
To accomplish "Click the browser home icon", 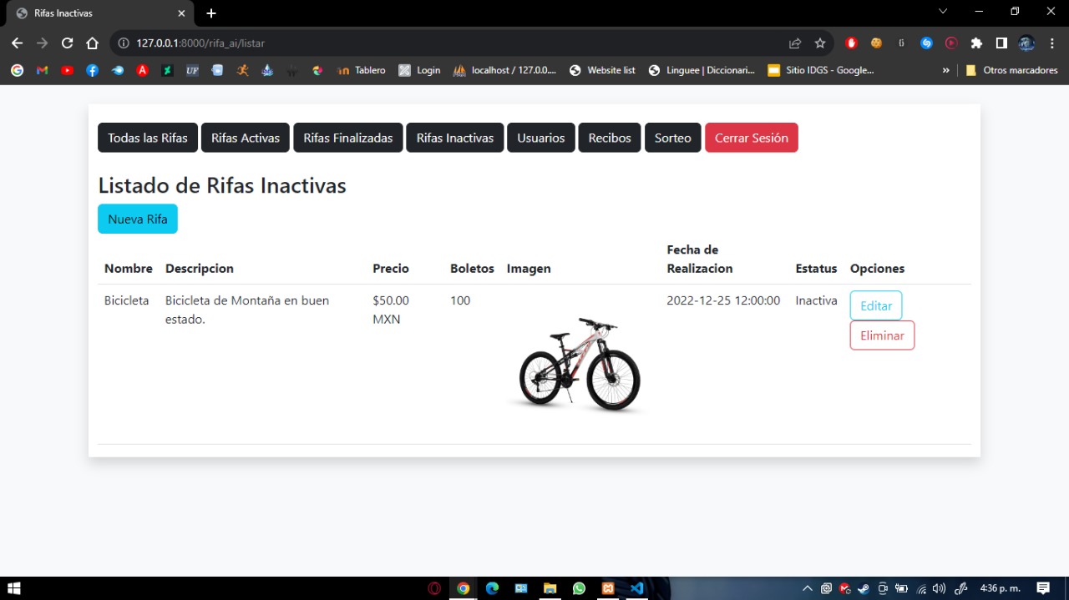I will [x=93, y=43].
